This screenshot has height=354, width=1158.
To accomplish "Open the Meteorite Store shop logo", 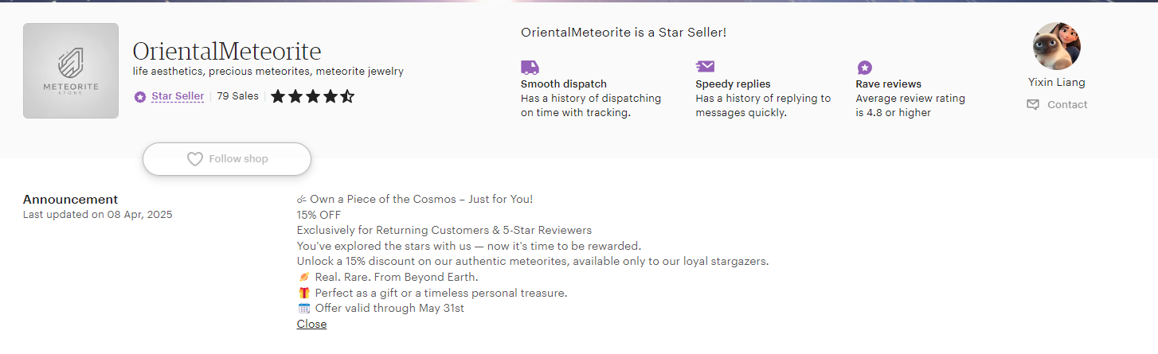I will (x=71, y=71).
